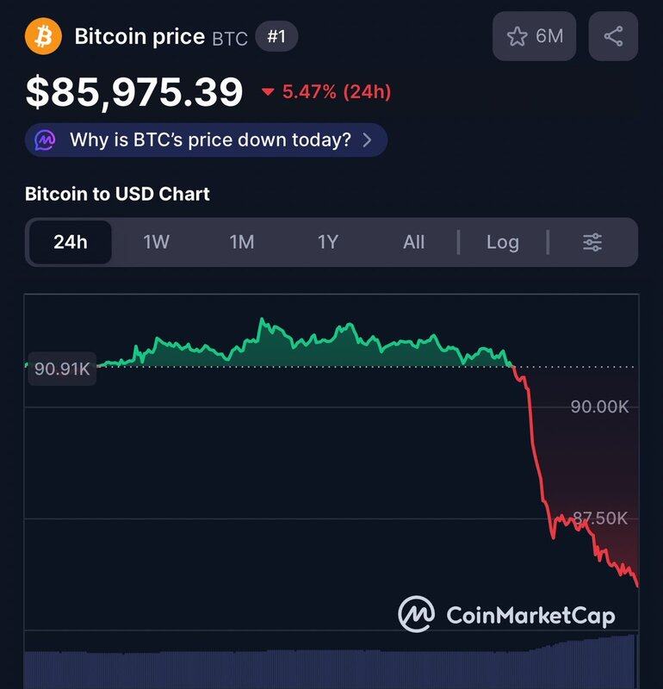Click the CoinMarketCap logo watermark
Image resolution: width=663 pixels, height=689 pixels.
(506, 615)
